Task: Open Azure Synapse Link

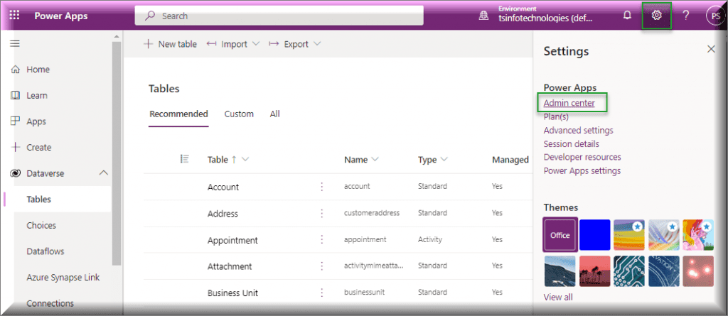Action: tap(63, 278)
